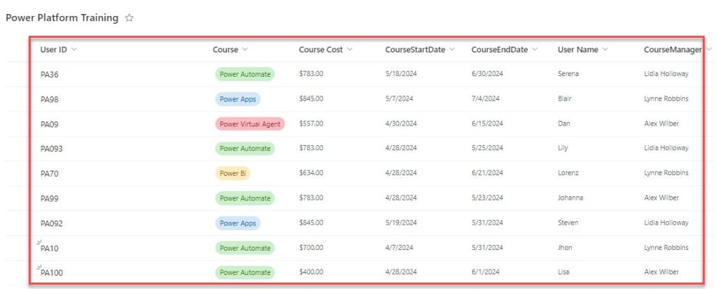
Task: Click the 5/7/2024 start date
Action: pos(399,98)
